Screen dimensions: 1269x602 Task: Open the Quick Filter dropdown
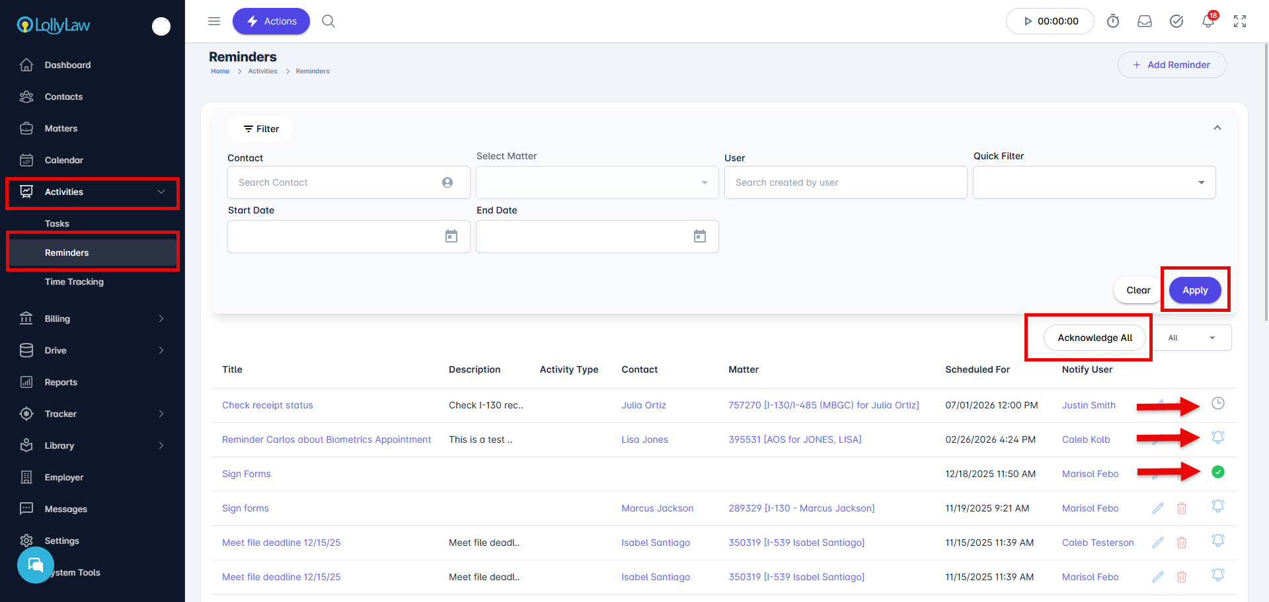pos(1094,182)
